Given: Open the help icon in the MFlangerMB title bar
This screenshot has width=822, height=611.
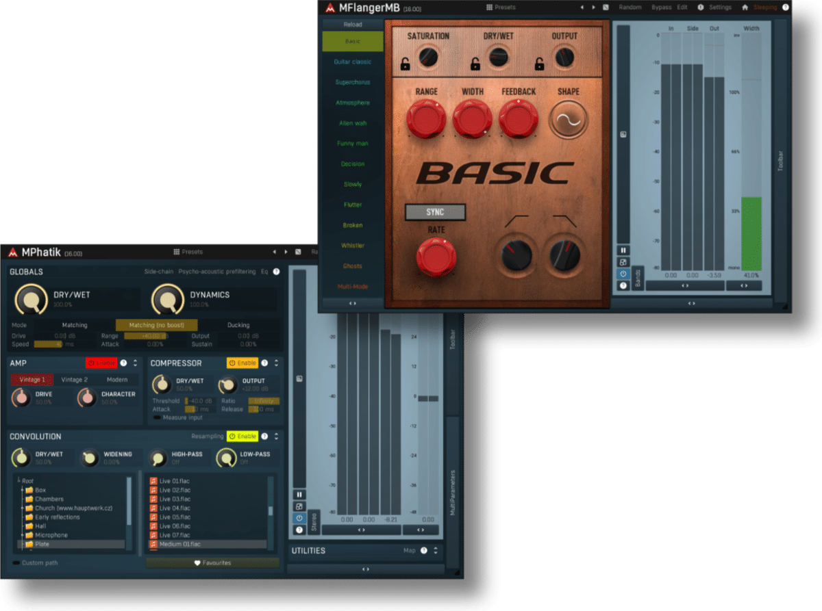Looking at the screenshot, I should (786, 8).
